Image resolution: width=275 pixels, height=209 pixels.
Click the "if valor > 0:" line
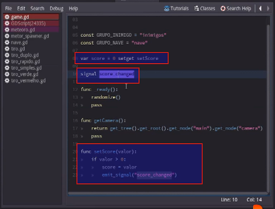(x=108, y=159)
